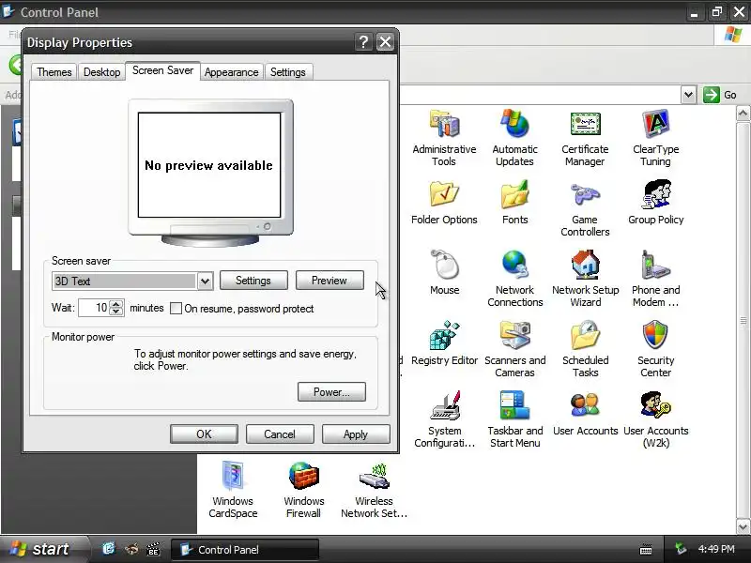The height and width of the screenshot is (563, 751).
Task: Open Windows CardSpace icon
Action: pyautogui.click(x=233, y=476)
